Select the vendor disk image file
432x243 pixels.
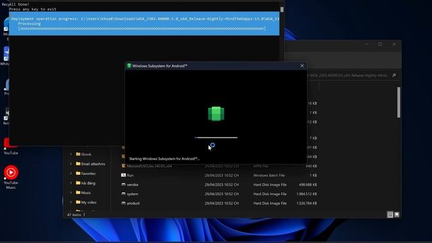219,184
